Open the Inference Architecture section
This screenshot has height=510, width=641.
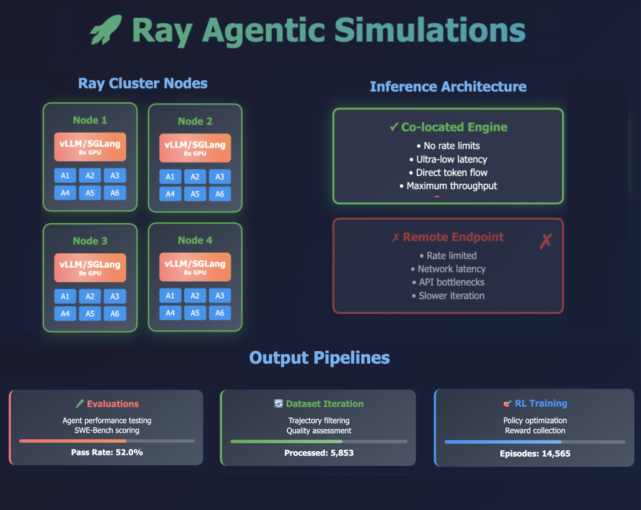448,86
